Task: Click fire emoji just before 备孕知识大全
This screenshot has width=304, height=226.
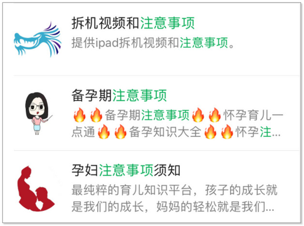Action: (121, 132)
